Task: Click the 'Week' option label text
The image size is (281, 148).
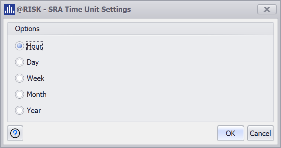Action: pos(36,78)
